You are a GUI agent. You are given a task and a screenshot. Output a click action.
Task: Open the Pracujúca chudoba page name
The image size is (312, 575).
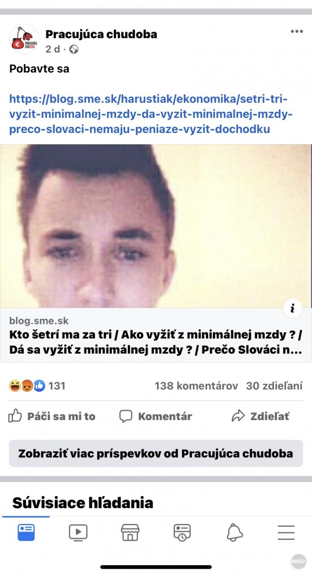101,34
